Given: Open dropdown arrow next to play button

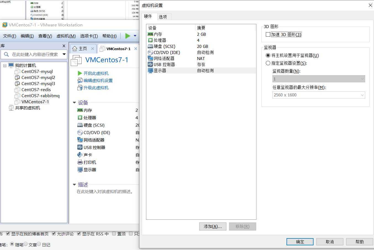Looking at the screenshot, I should [x=135, y=36].
